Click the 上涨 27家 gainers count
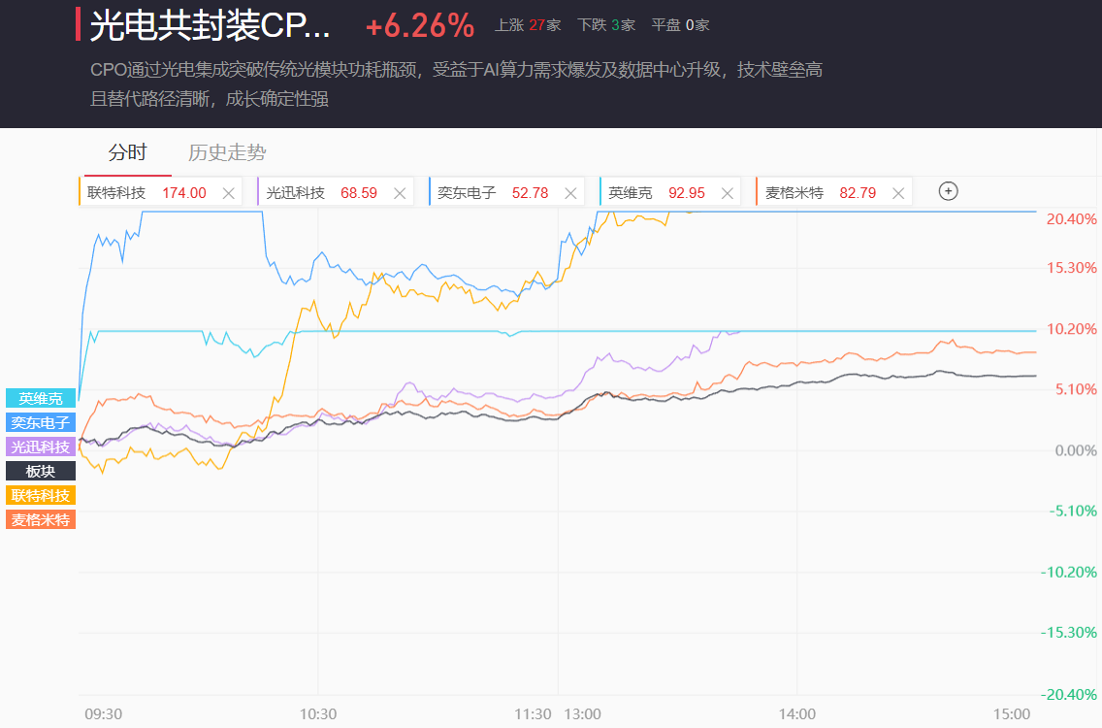The width and height of the screenshot is (1102, 728). pyautogui.click(x=528, y=25)
